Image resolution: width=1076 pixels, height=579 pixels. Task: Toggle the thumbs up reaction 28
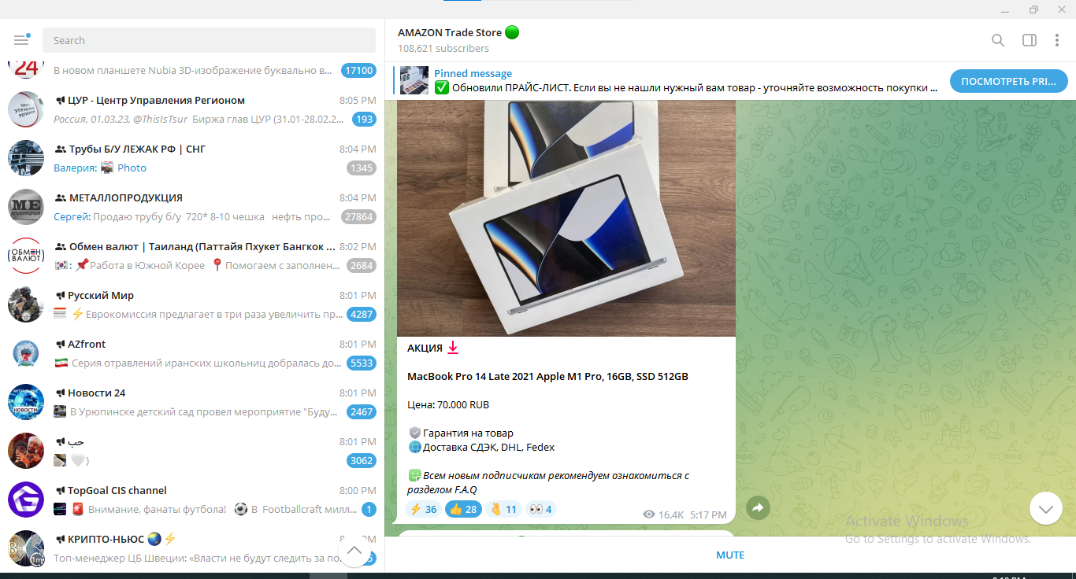(x=463, y=509)
